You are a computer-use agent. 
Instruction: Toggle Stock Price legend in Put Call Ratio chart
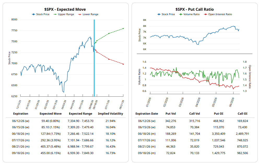166,14
